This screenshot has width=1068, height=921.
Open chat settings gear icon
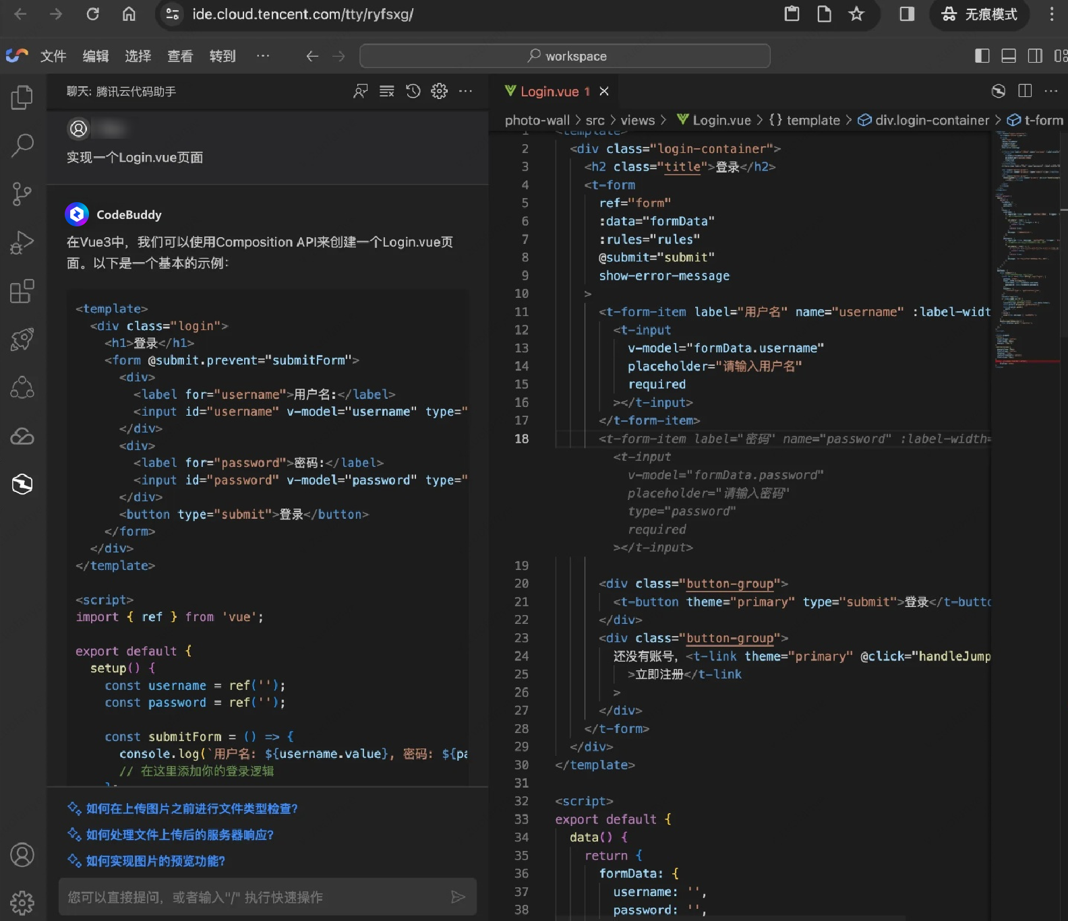pyautogui.click(x=440, y=91)
